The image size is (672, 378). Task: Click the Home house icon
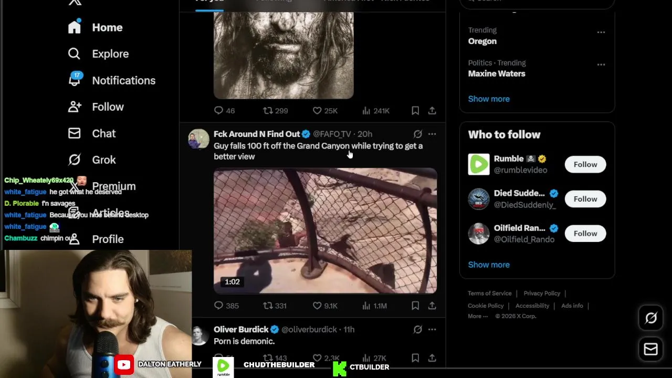coord(75,27)
